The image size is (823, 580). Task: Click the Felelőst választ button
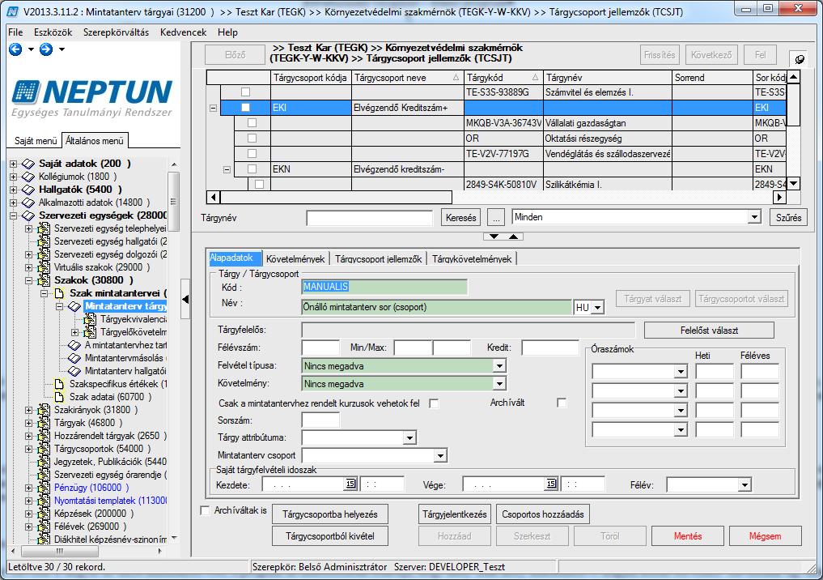709,331
